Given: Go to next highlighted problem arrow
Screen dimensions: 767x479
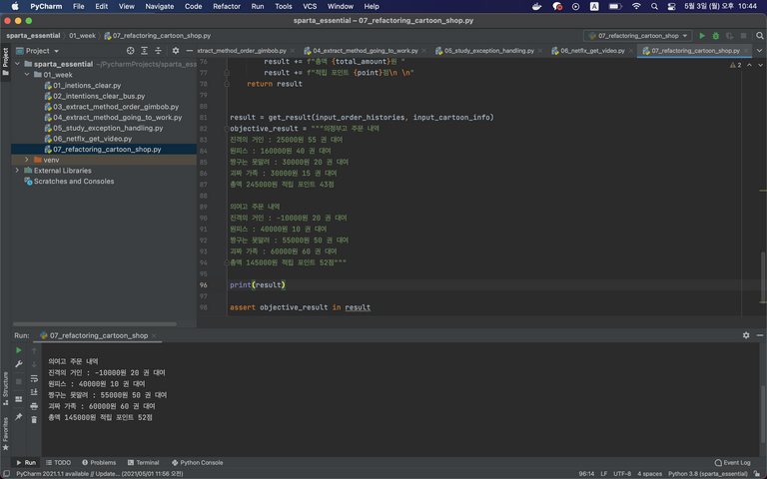Looking at the screenshot, I should (x=760, y=65).
